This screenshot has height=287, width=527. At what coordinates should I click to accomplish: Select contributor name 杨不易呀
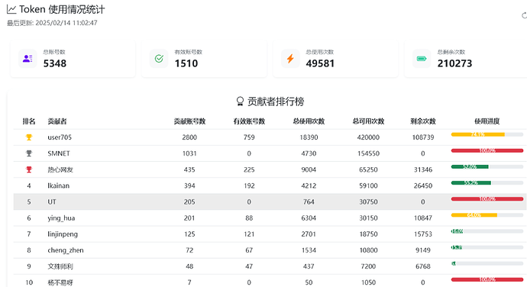pyautogui.click(x=60, y=282)
